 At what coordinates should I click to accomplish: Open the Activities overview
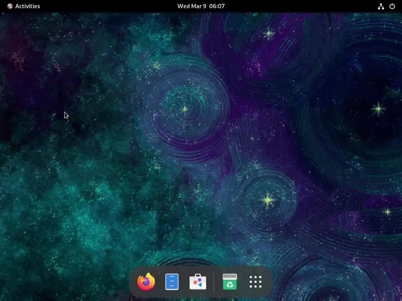pos(27,6)
